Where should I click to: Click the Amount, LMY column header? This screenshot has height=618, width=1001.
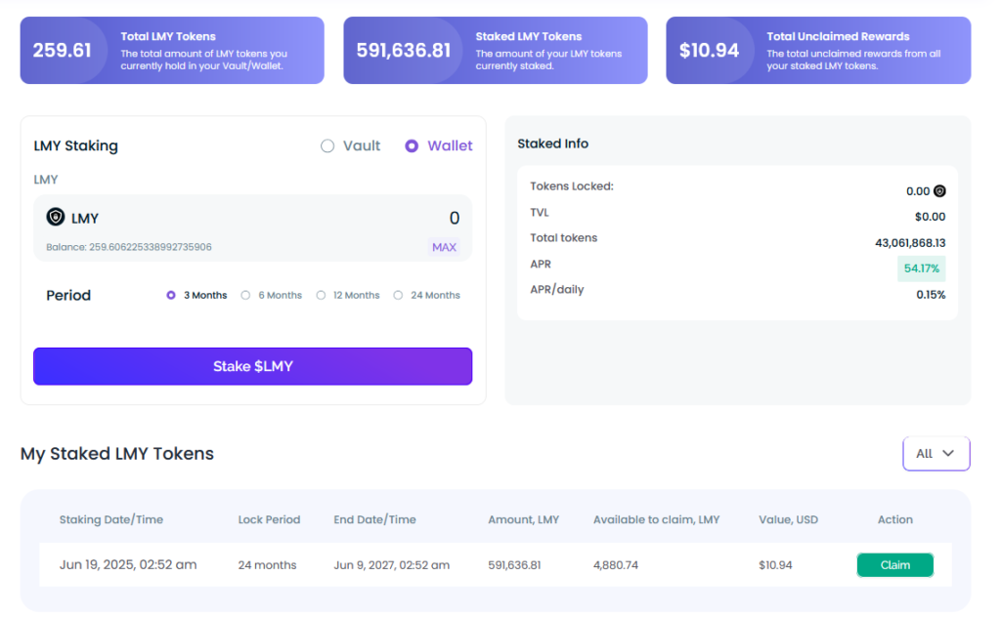coord(523,519)
